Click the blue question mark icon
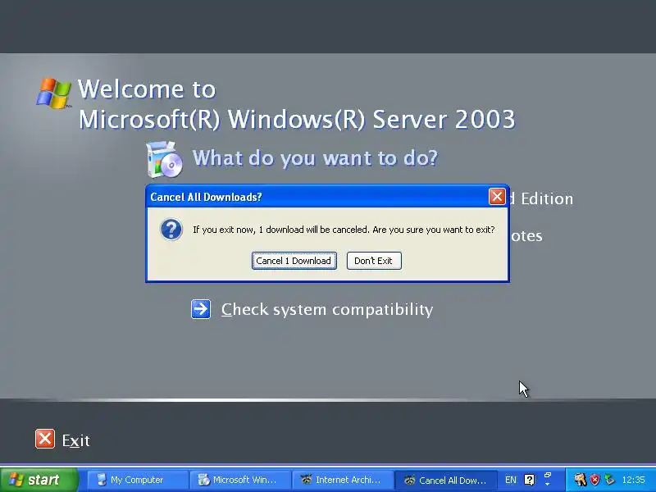 click(x=171, y=230)
